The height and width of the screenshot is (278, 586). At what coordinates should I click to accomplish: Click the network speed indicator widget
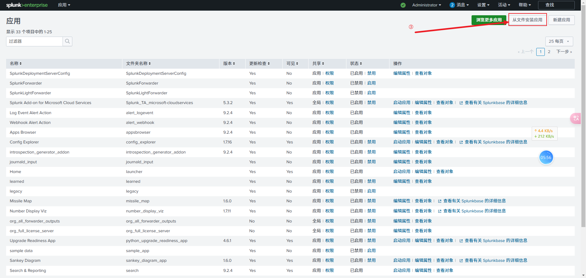click(x=544, y=134)
